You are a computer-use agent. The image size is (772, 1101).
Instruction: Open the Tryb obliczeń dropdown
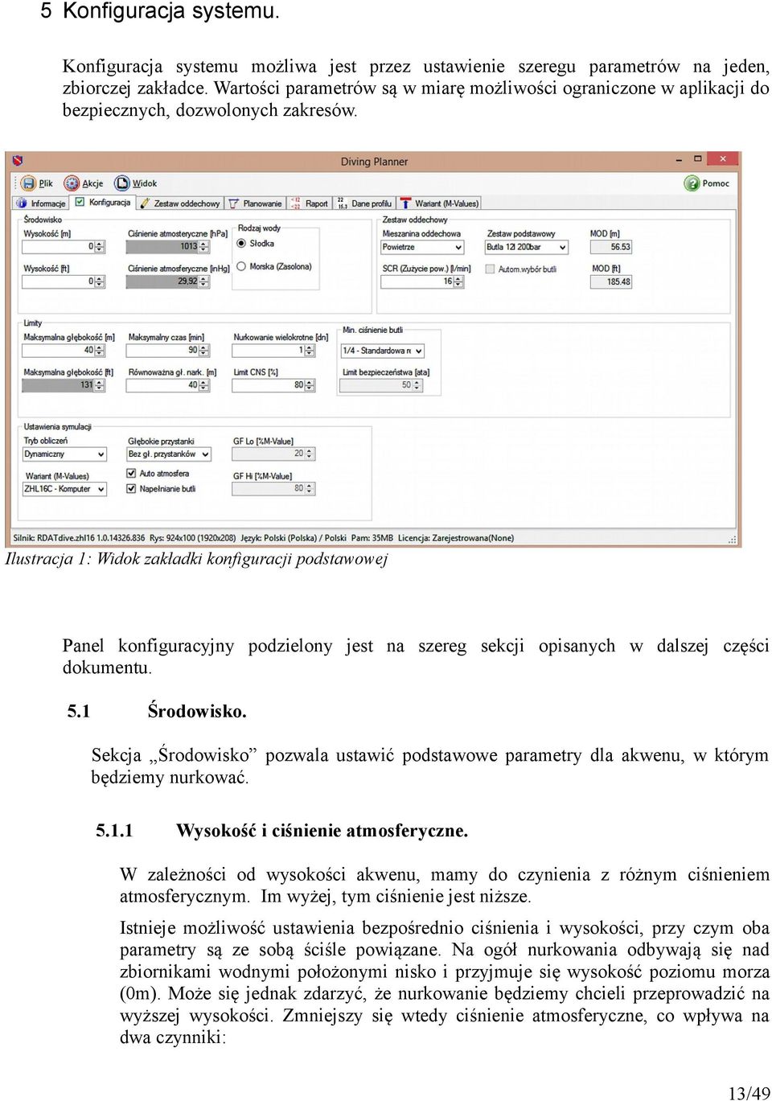click(x=64, y=454)
